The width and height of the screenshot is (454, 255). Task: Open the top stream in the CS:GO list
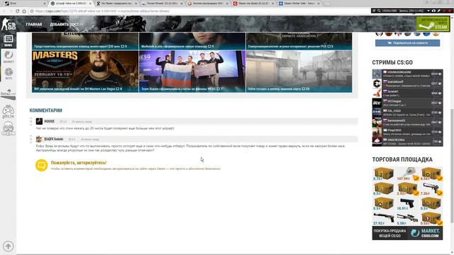(407, 74)
